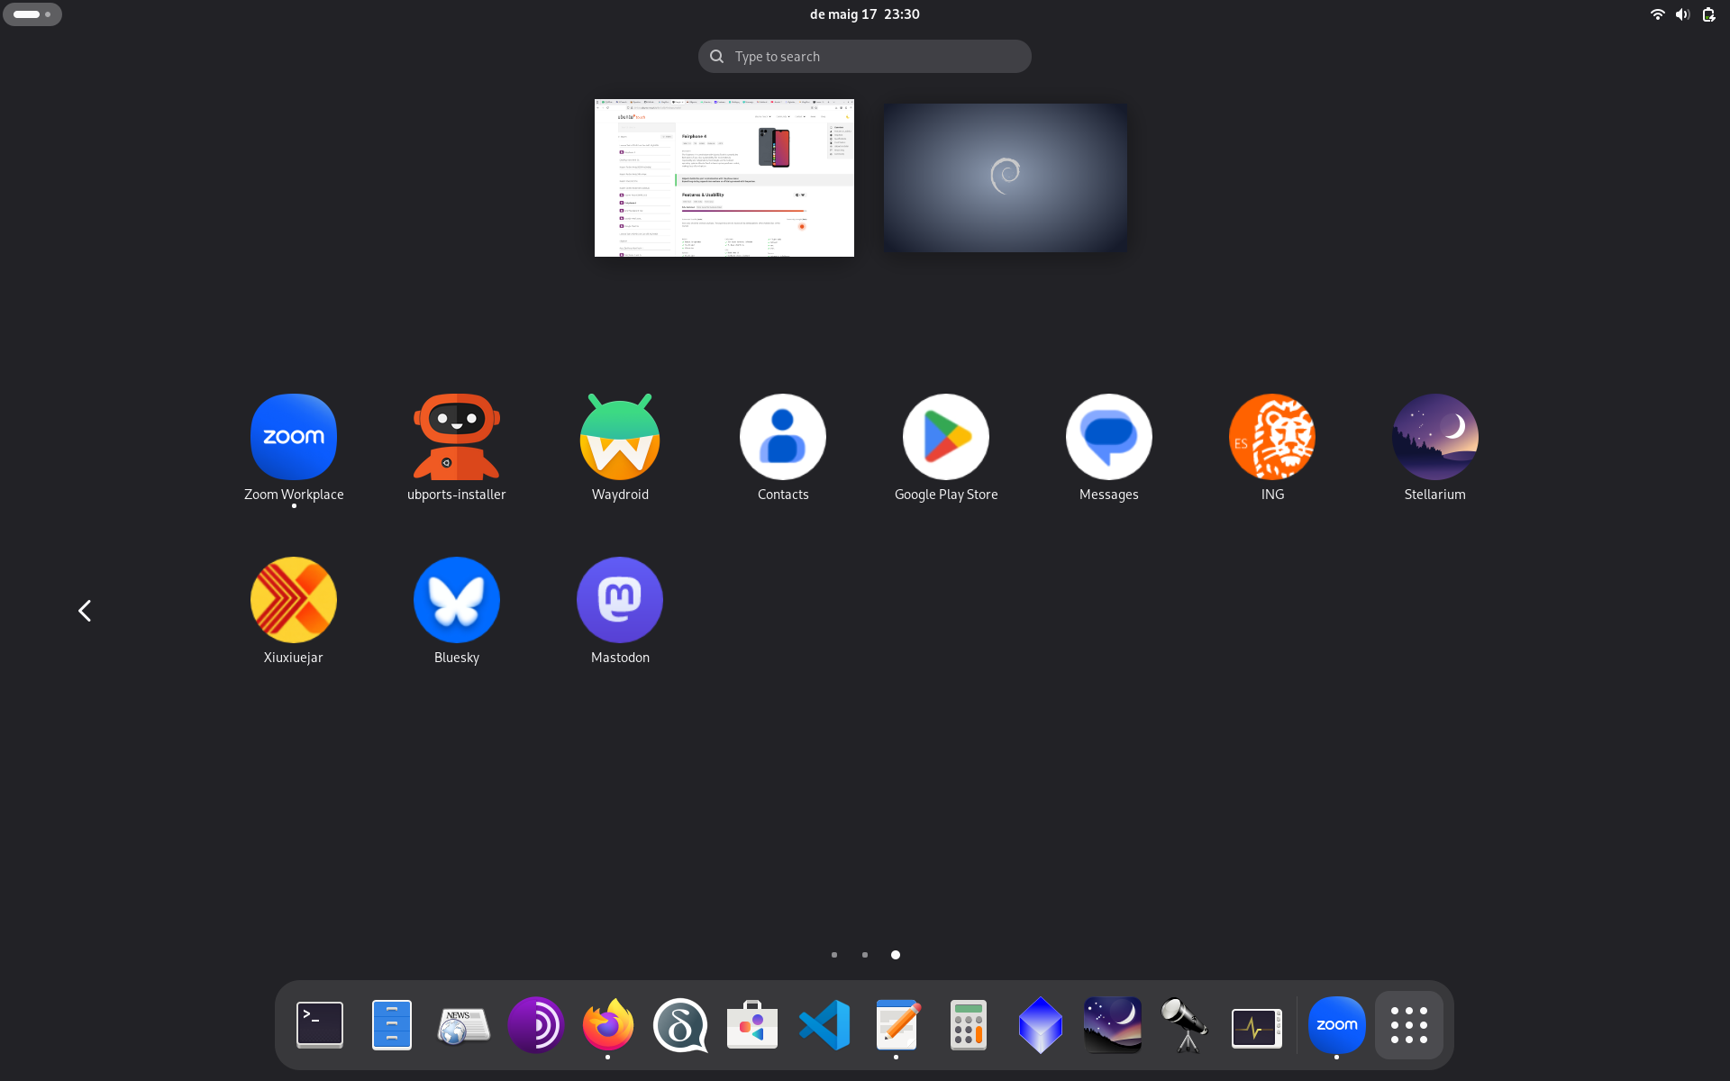Launch the blue crystal app in dash
1730x1081 pixels.
(1041, 1025)
